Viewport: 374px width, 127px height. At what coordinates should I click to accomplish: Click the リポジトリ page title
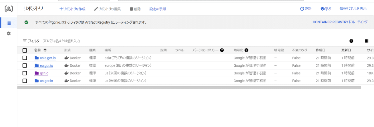33,9
